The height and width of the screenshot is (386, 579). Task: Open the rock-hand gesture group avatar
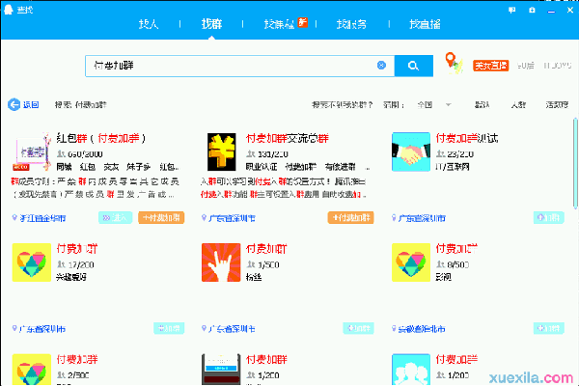pyautogui.click(x=221, y=262)
